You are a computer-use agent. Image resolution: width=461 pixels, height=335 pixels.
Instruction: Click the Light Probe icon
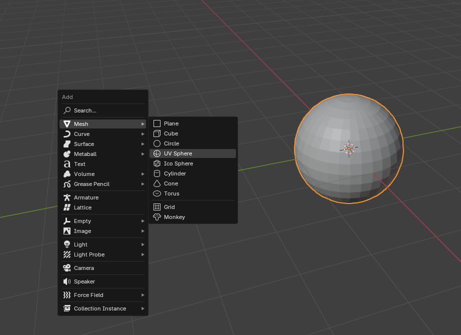pyautogui.click(x=67, y=254)
